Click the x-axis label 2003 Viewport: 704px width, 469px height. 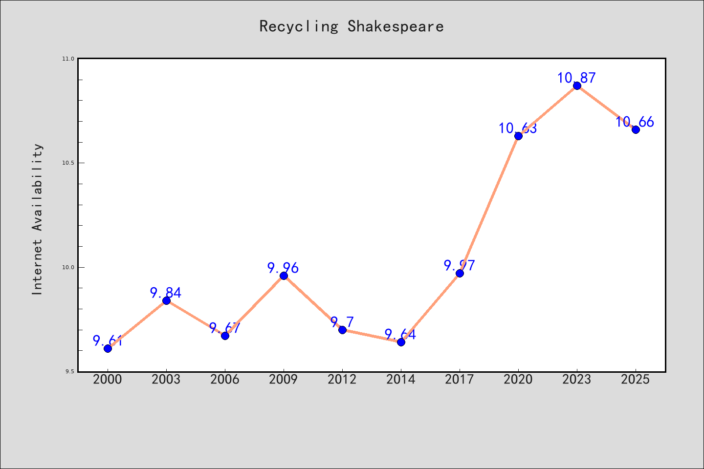coord(166,380)
